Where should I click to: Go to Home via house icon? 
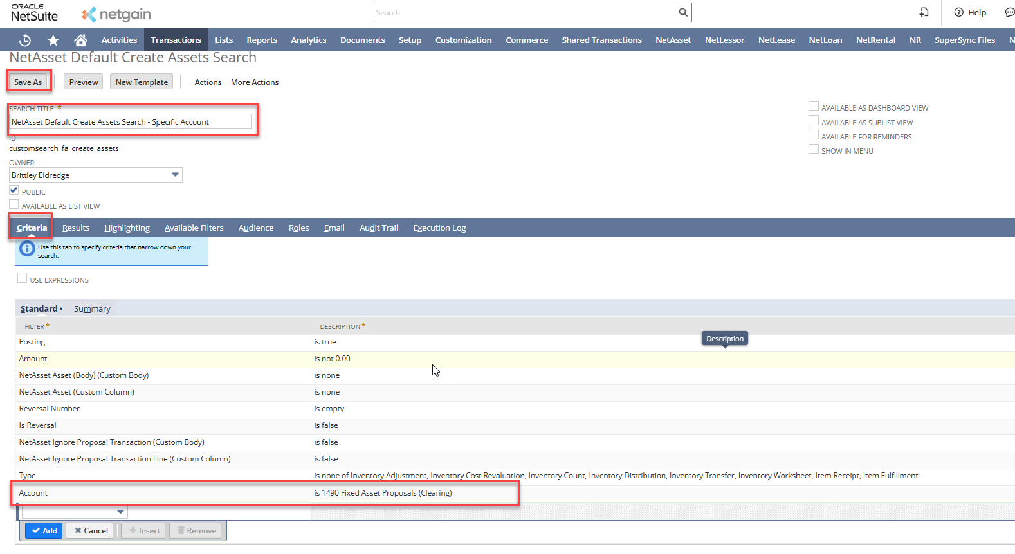coord(80,40)
